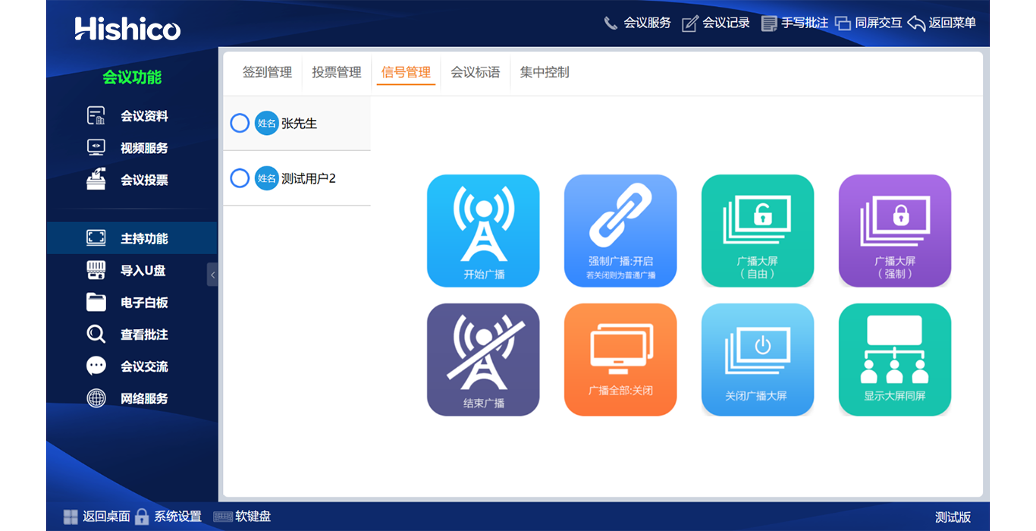
Task: Click 返回桌面 to return to desktop
Action: [x=97, y=517]
